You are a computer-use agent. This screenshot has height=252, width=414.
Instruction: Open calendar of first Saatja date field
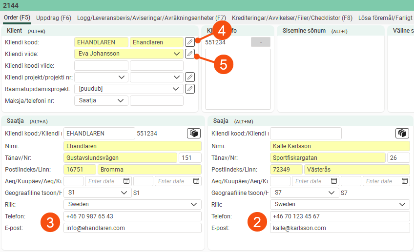pyautogui.click(x=126, y=181)
